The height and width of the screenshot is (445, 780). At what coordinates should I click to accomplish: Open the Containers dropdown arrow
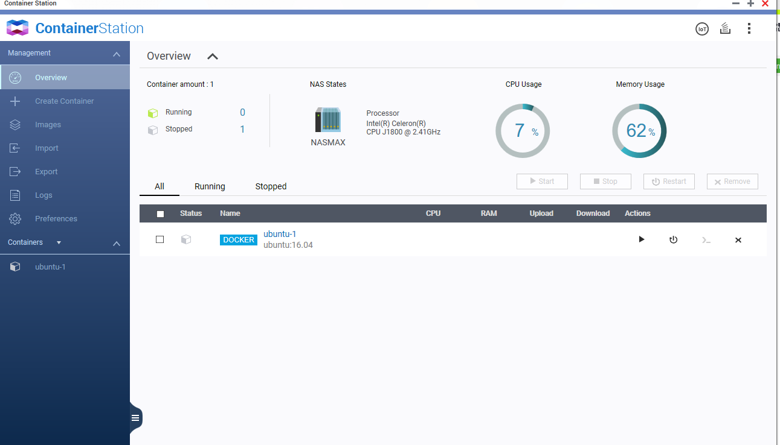coord(59,242)
